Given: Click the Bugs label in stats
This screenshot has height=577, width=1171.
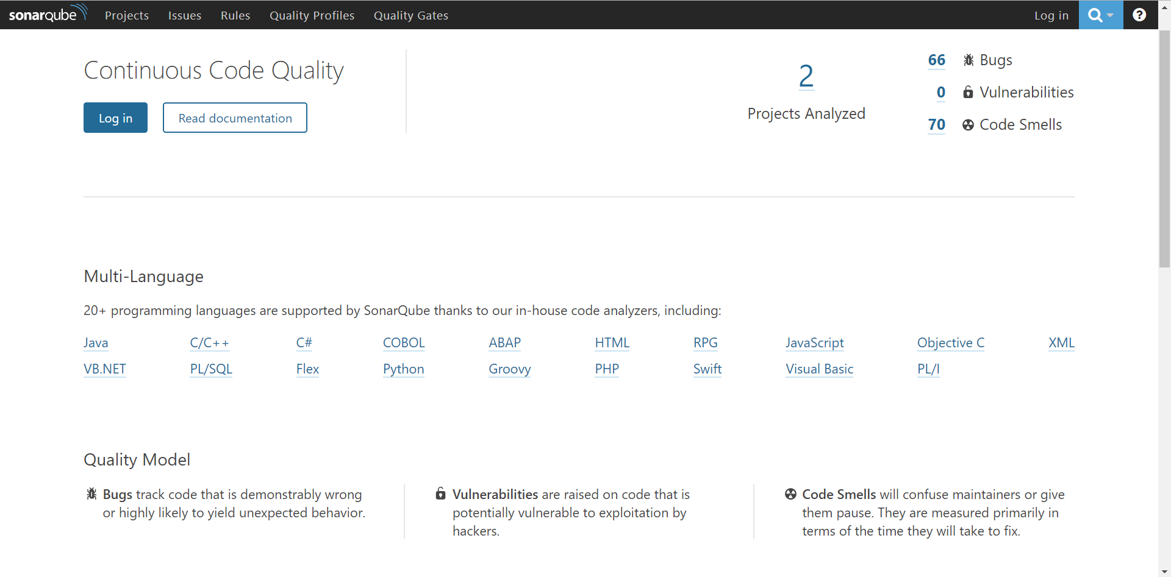Looking at the screenshot, I should click(996, 60).
